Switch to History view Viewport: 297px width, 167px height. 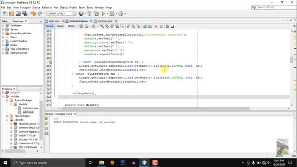pos(71,26)
